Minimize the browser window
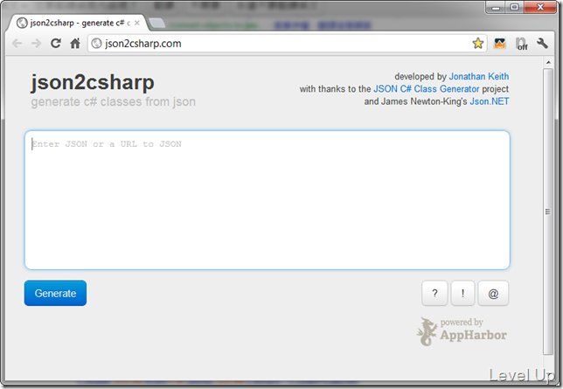Image resolution: width=563 pixels, height=389 pixels. click(496, 7)
